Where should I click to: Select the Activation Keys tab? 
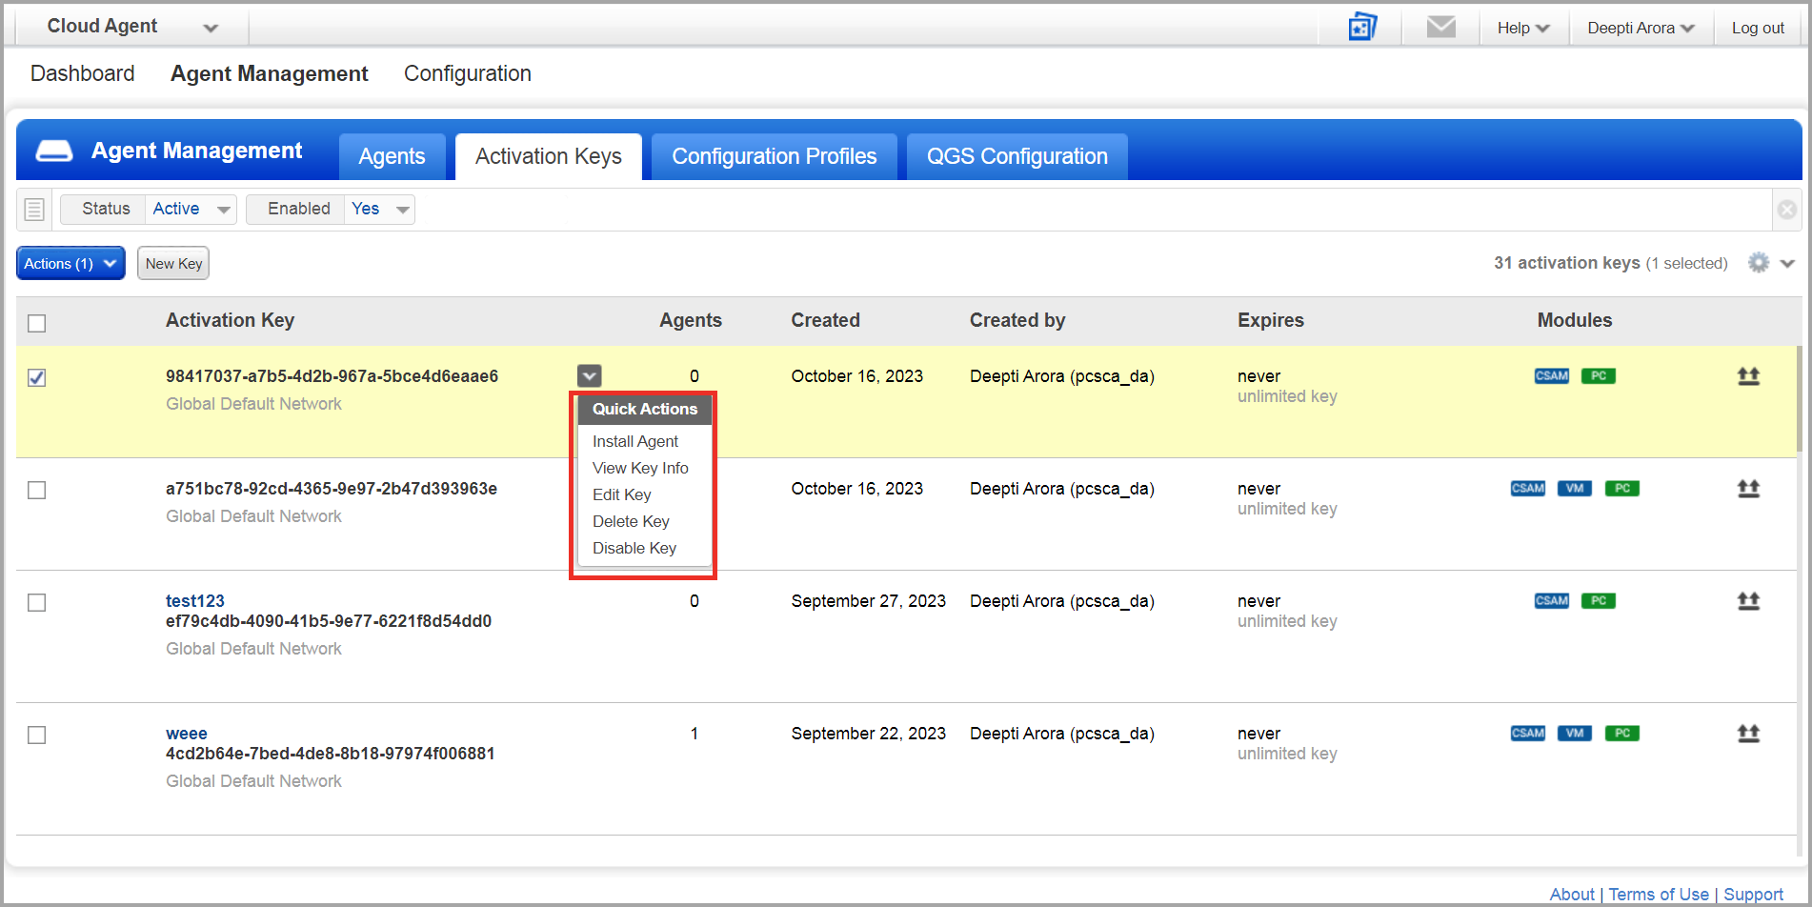[549, 156]
